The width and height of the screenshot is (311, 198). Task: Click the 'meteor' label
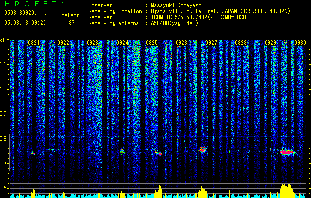pyautogui.click(x=70, y=15)
